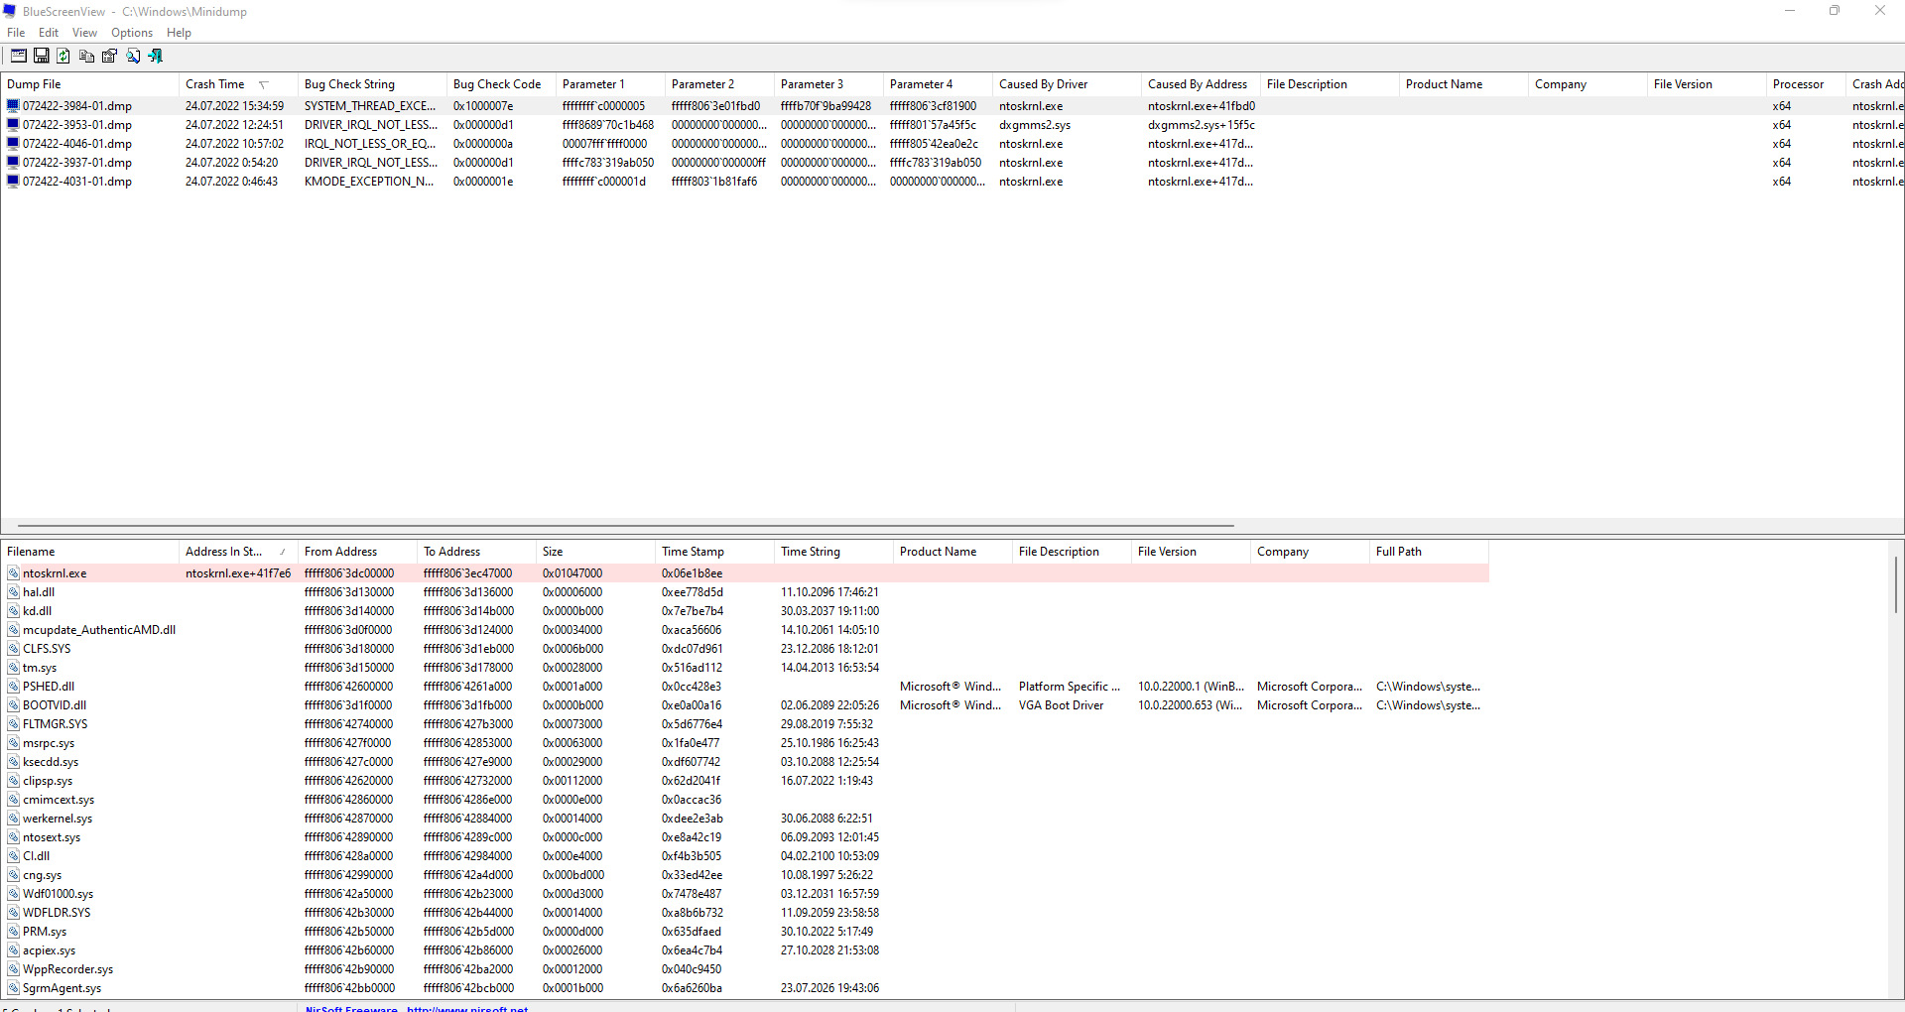Click the dxgmms2.sys caused-by-driver cell
Image resolution: width=1905 pixels, height=1012 pixels.
pyautogui.click(x=1035, y=124)
